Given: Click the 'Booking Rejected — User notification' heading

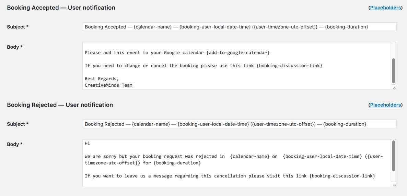Looking at the screenshot, I should click(x=60, y=105).
